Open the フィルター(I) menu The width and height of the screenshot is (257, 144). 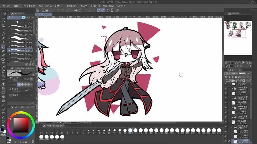coord(95,6)
